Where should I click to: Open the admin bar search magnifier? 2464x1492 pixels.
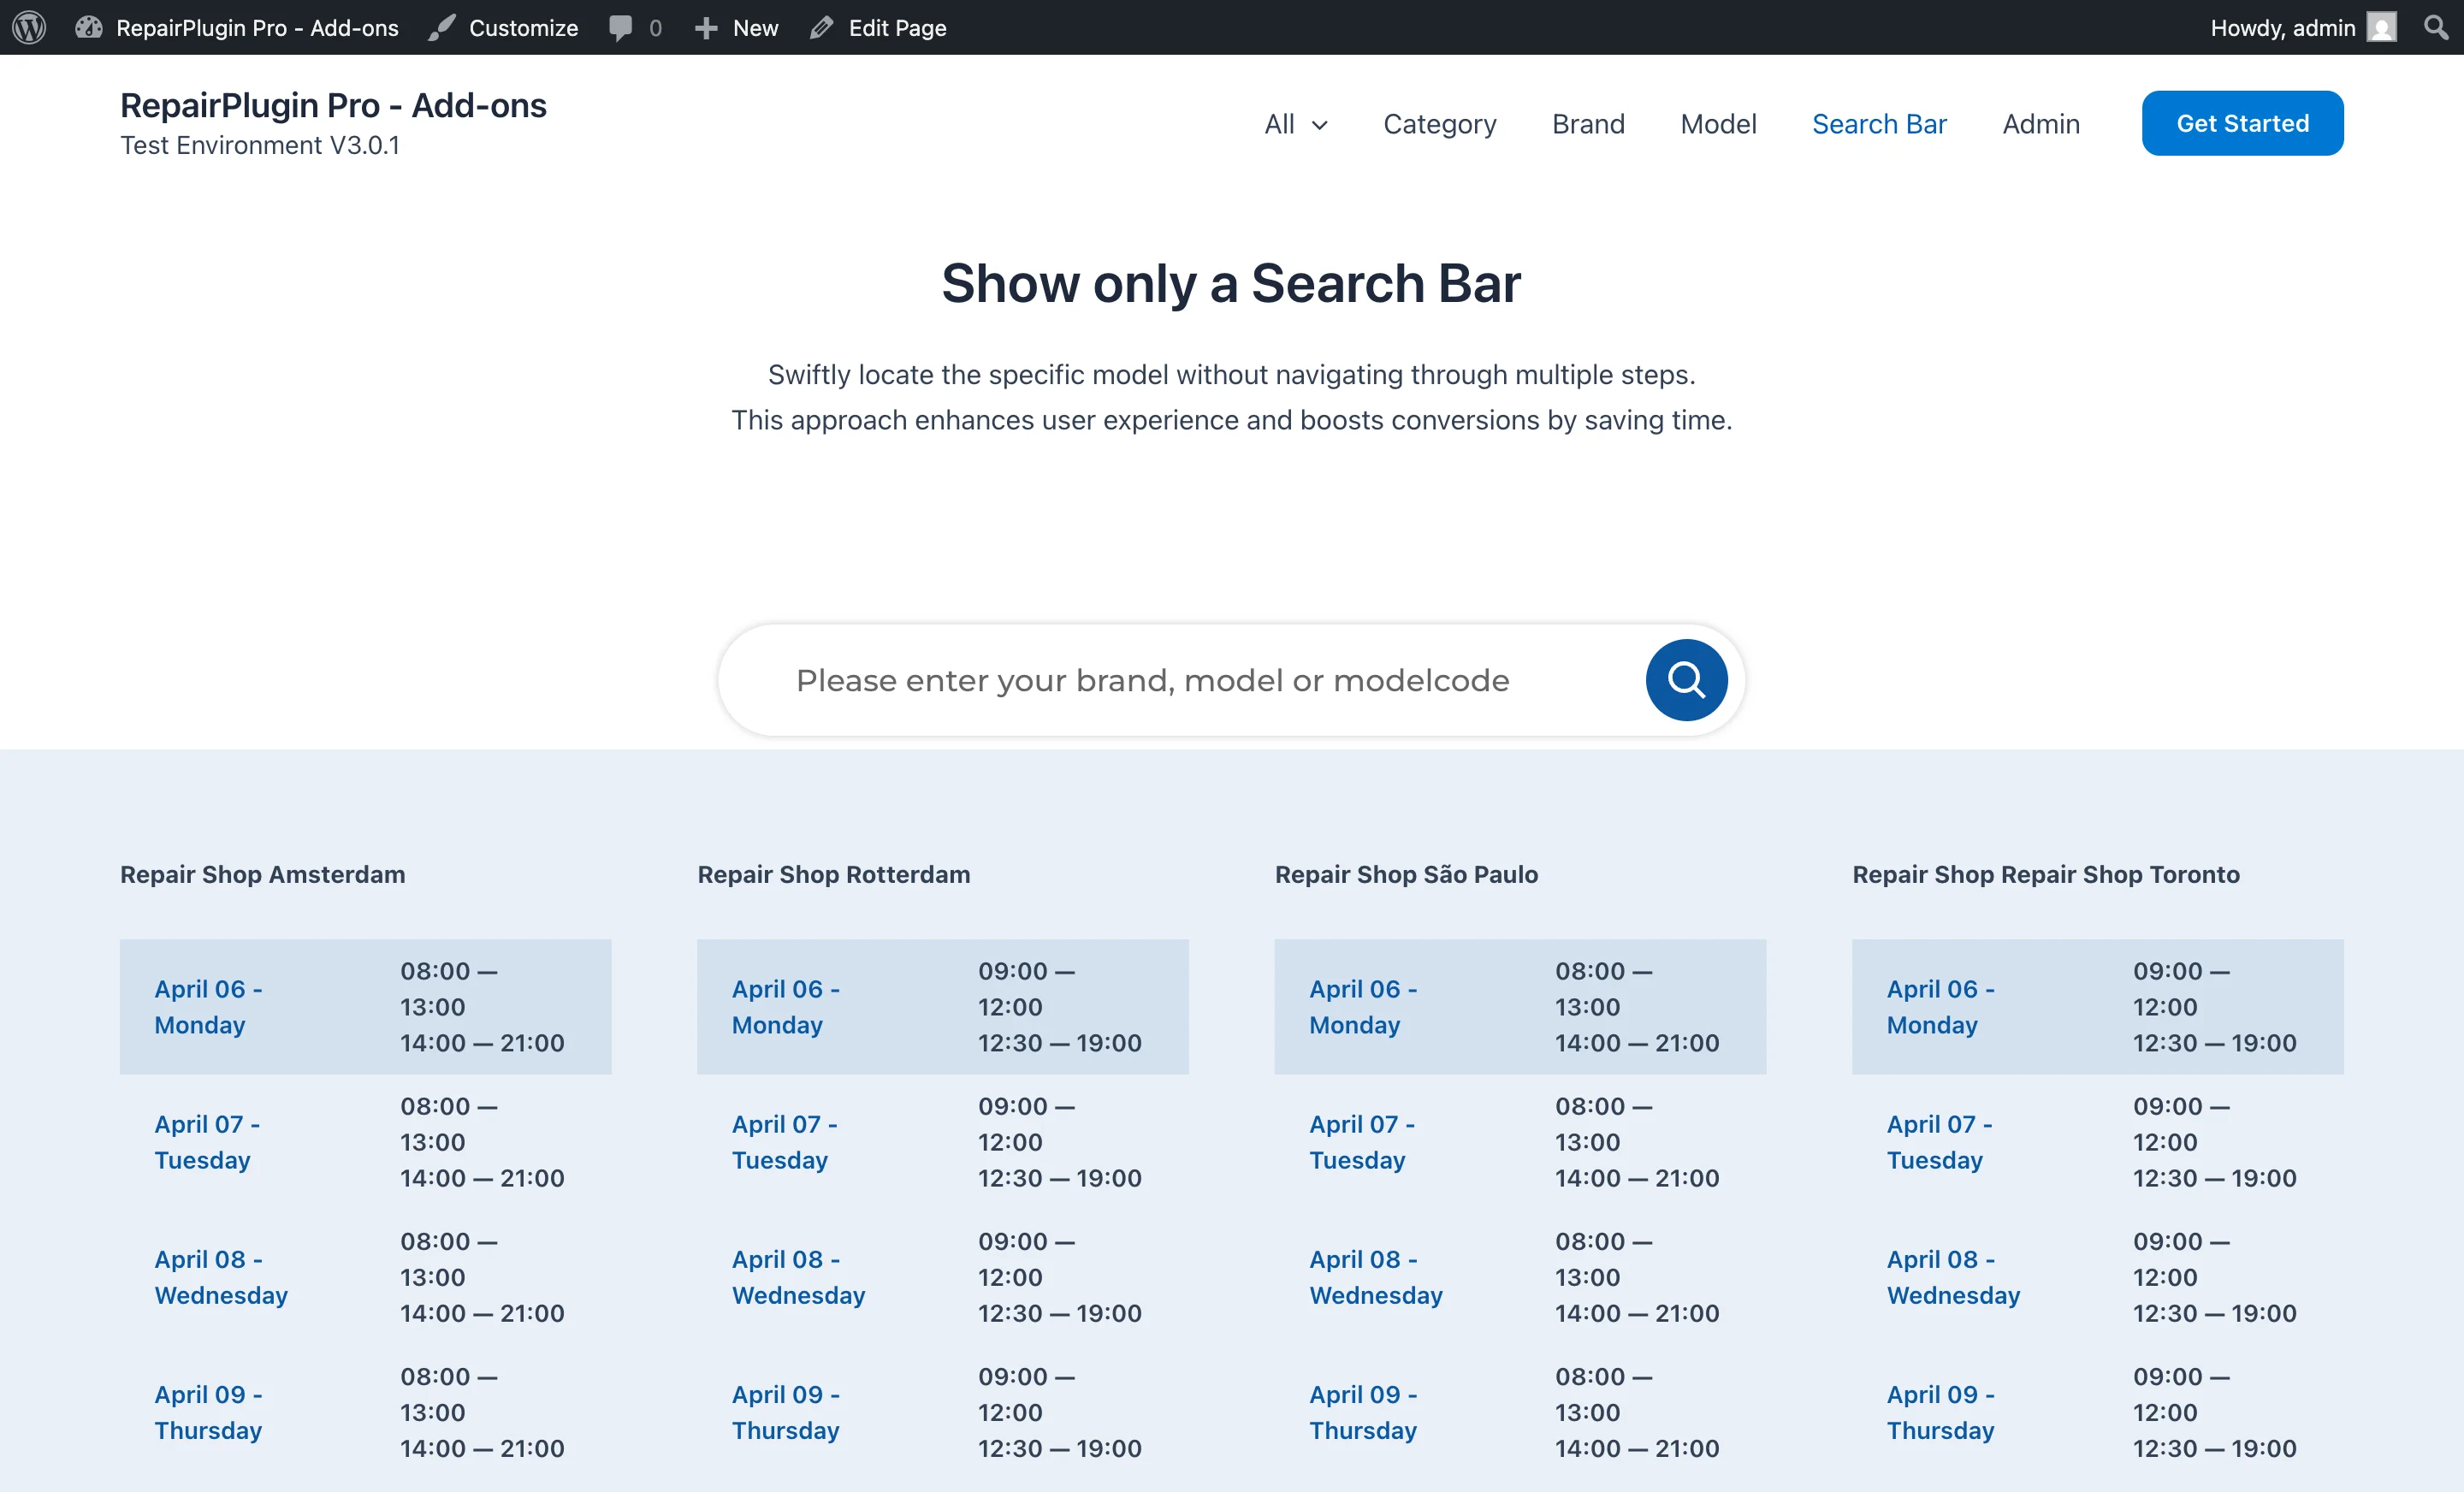tap(2434, 27)
